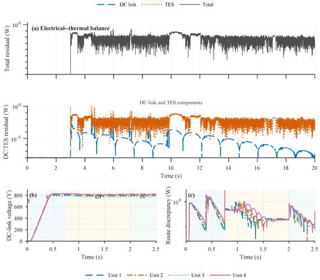The image size is (320, 280).
Task: Click the 'DC-link and TES components' subtitle
Action: (x=171, y=102)
